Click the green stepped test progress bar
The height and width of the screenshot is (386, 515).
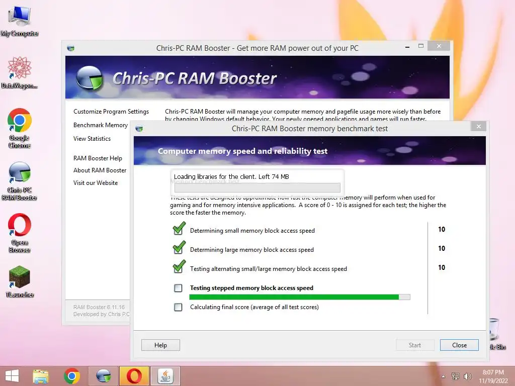click(x=300, y=297)
